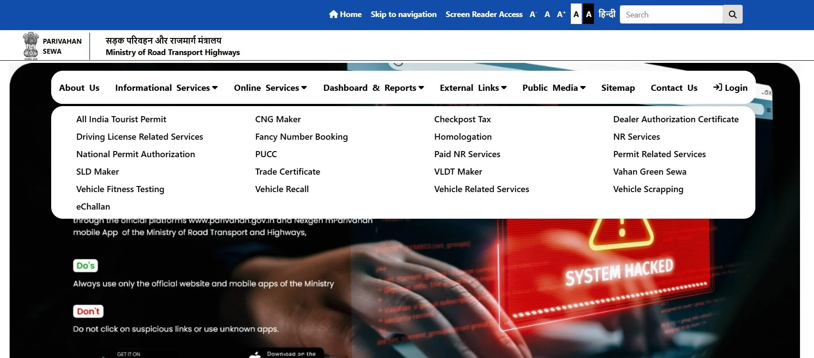
Task: Select National Permit Authorization
Action: coord(136,154)
